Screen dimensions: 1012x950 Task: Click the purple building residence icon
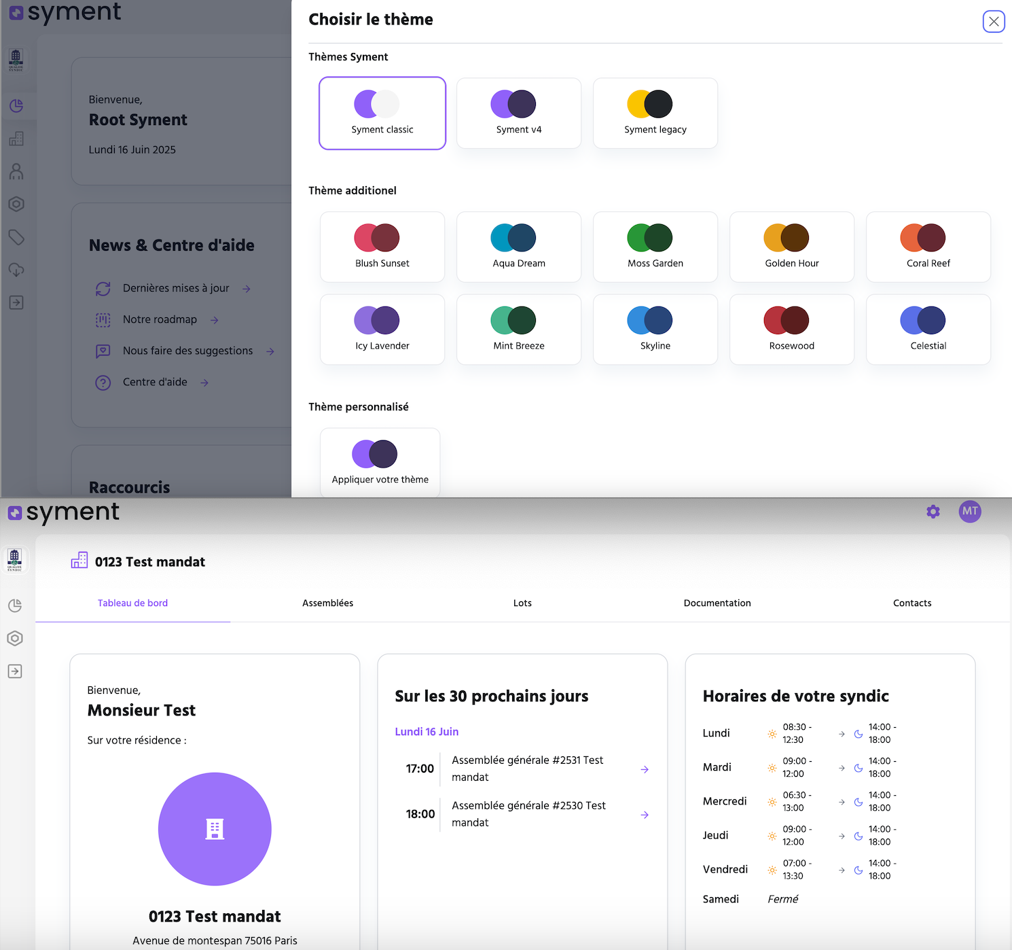pos(215,829)
